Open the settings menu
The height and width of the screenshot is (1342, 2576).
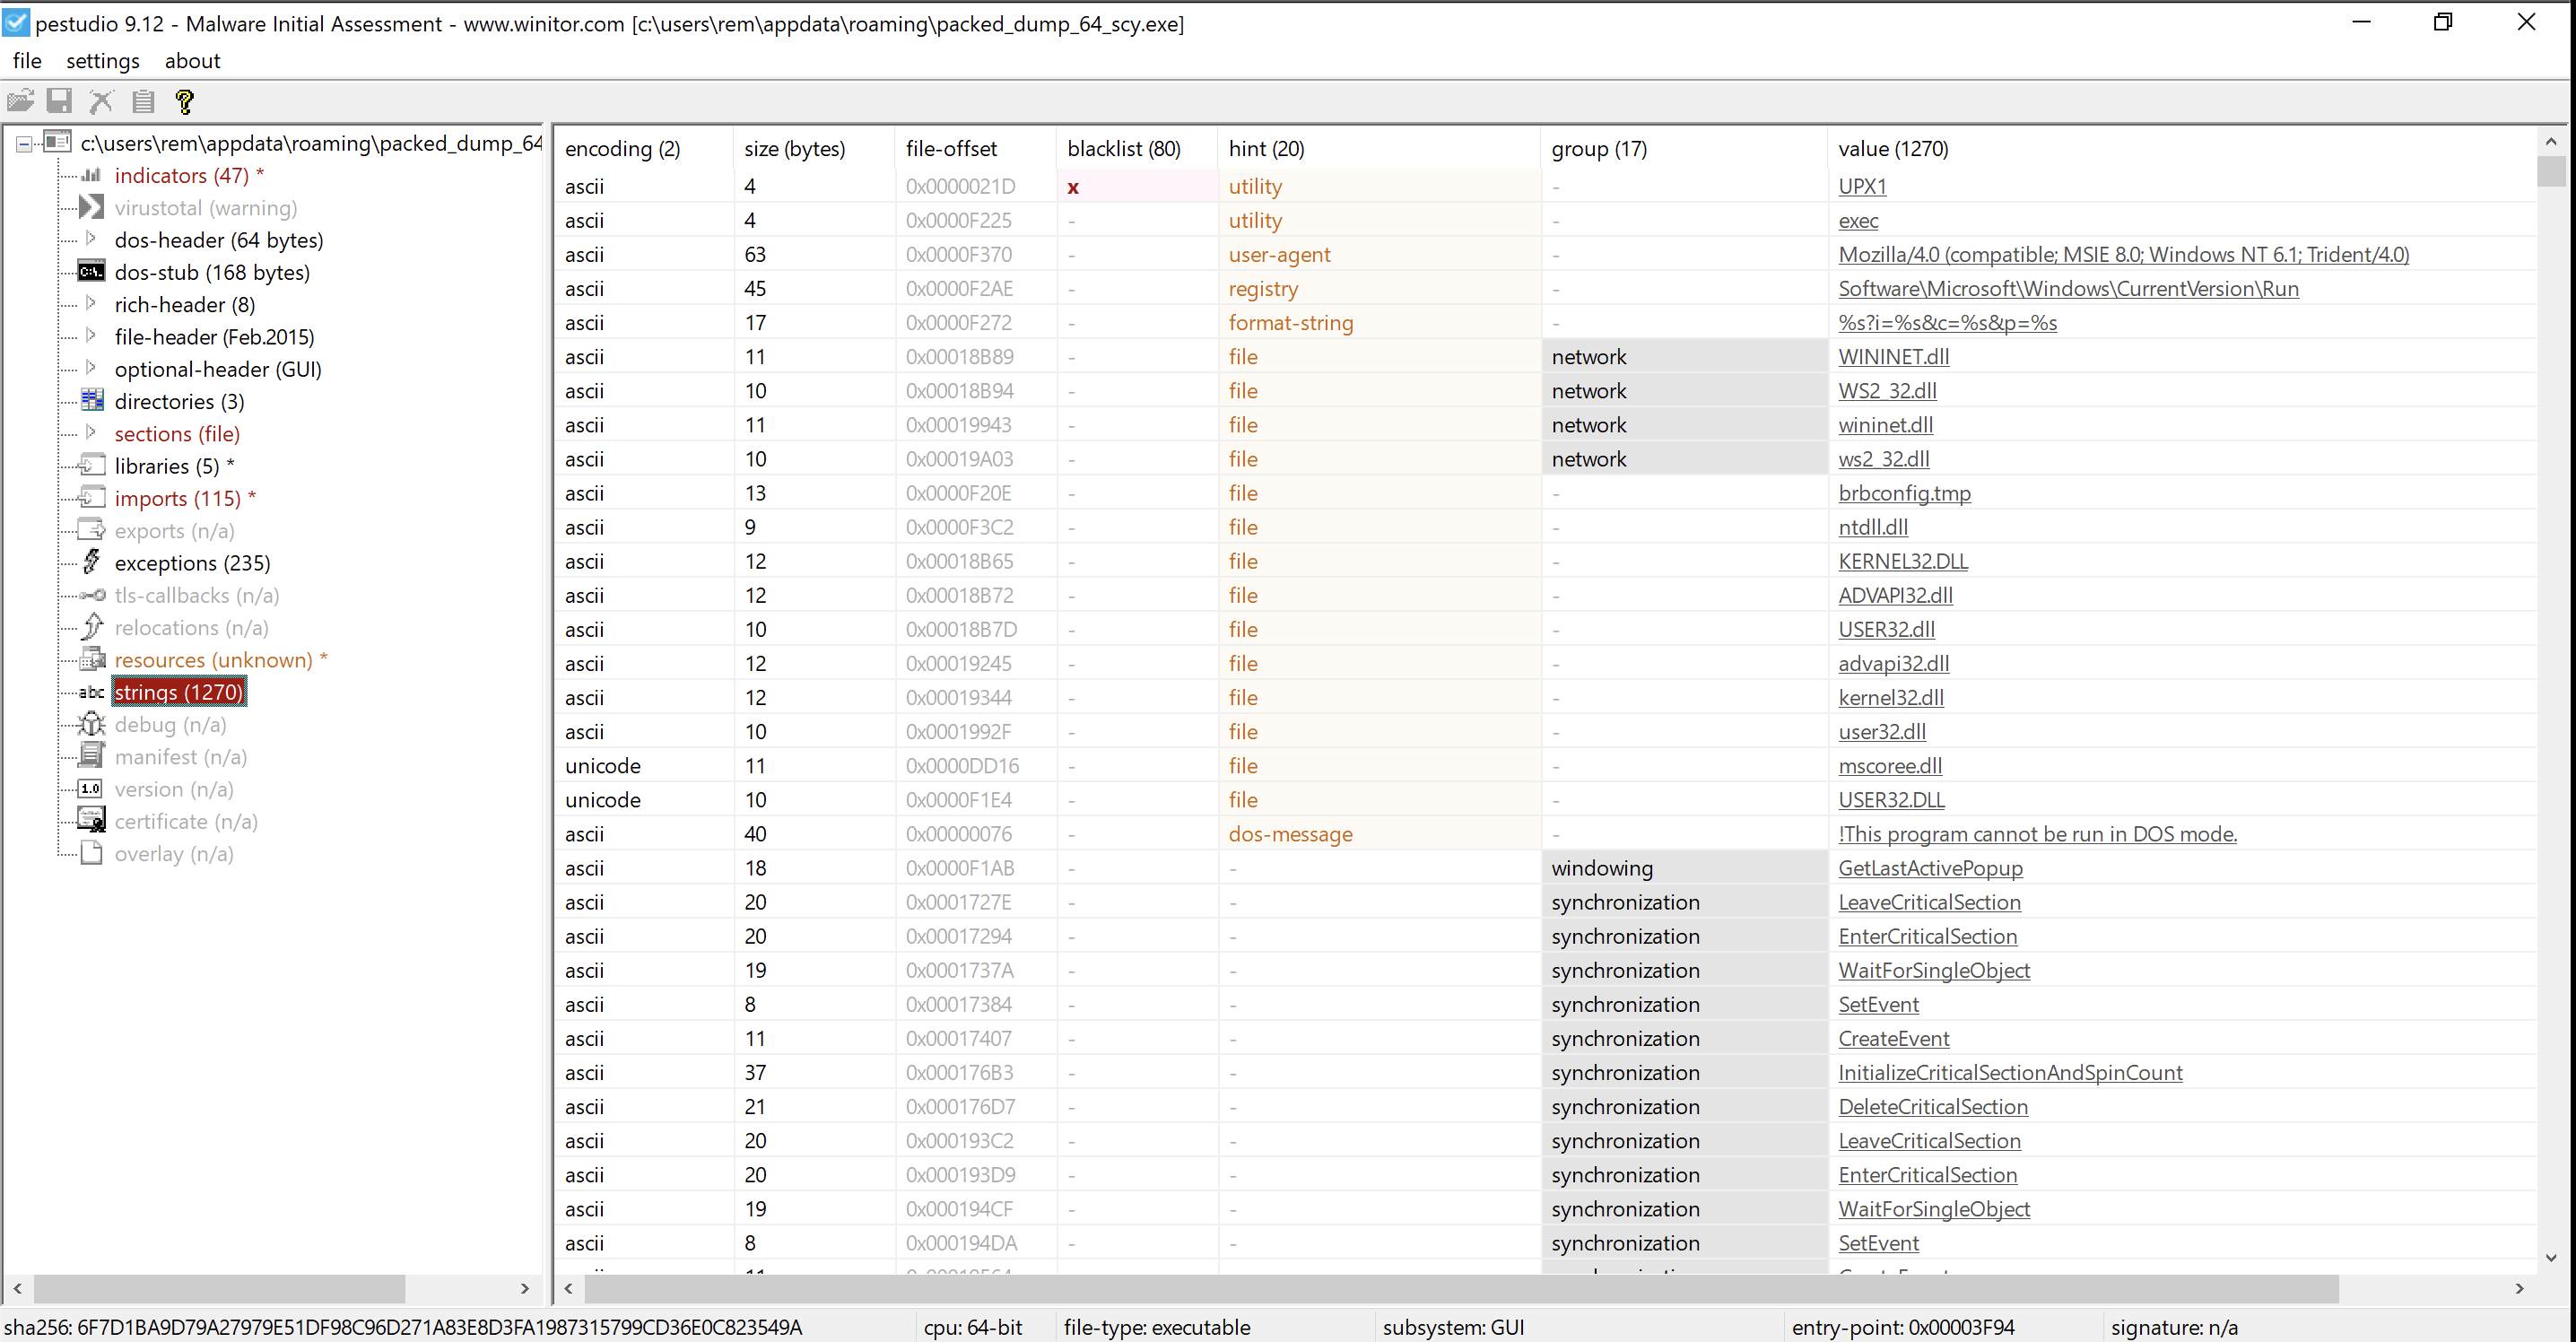pos(103,61)
